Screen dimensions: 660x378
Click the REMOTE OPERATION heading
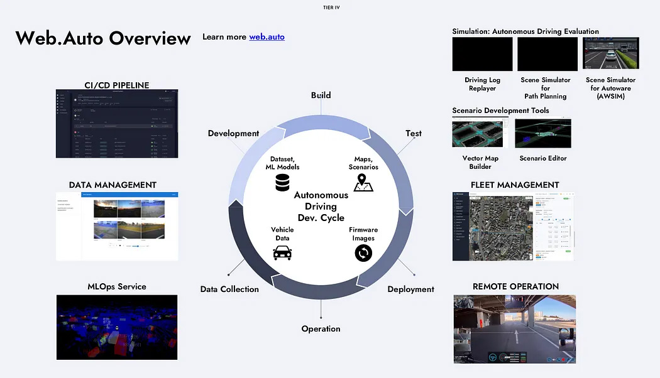point(515,287)
